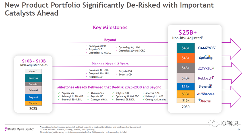246x134 pixels.
Task: Click the Non-Risk Adjusted* label
Action: point(187,38)
